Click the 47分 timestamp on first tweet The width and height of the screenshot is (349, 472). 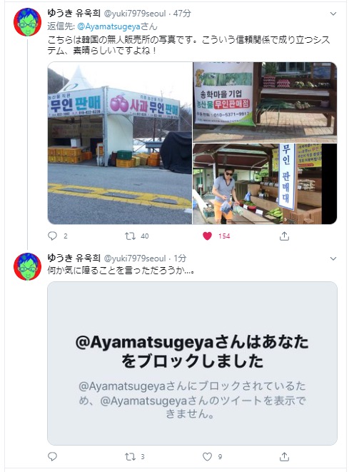pyautogui.click(x=182, y=14)
